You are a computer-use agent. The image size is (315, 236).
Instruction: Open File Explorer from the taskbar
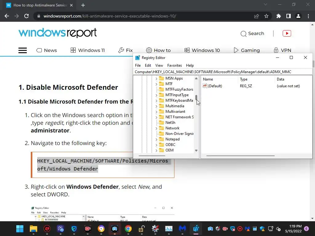pyautogui.click(x=33, y=229)
